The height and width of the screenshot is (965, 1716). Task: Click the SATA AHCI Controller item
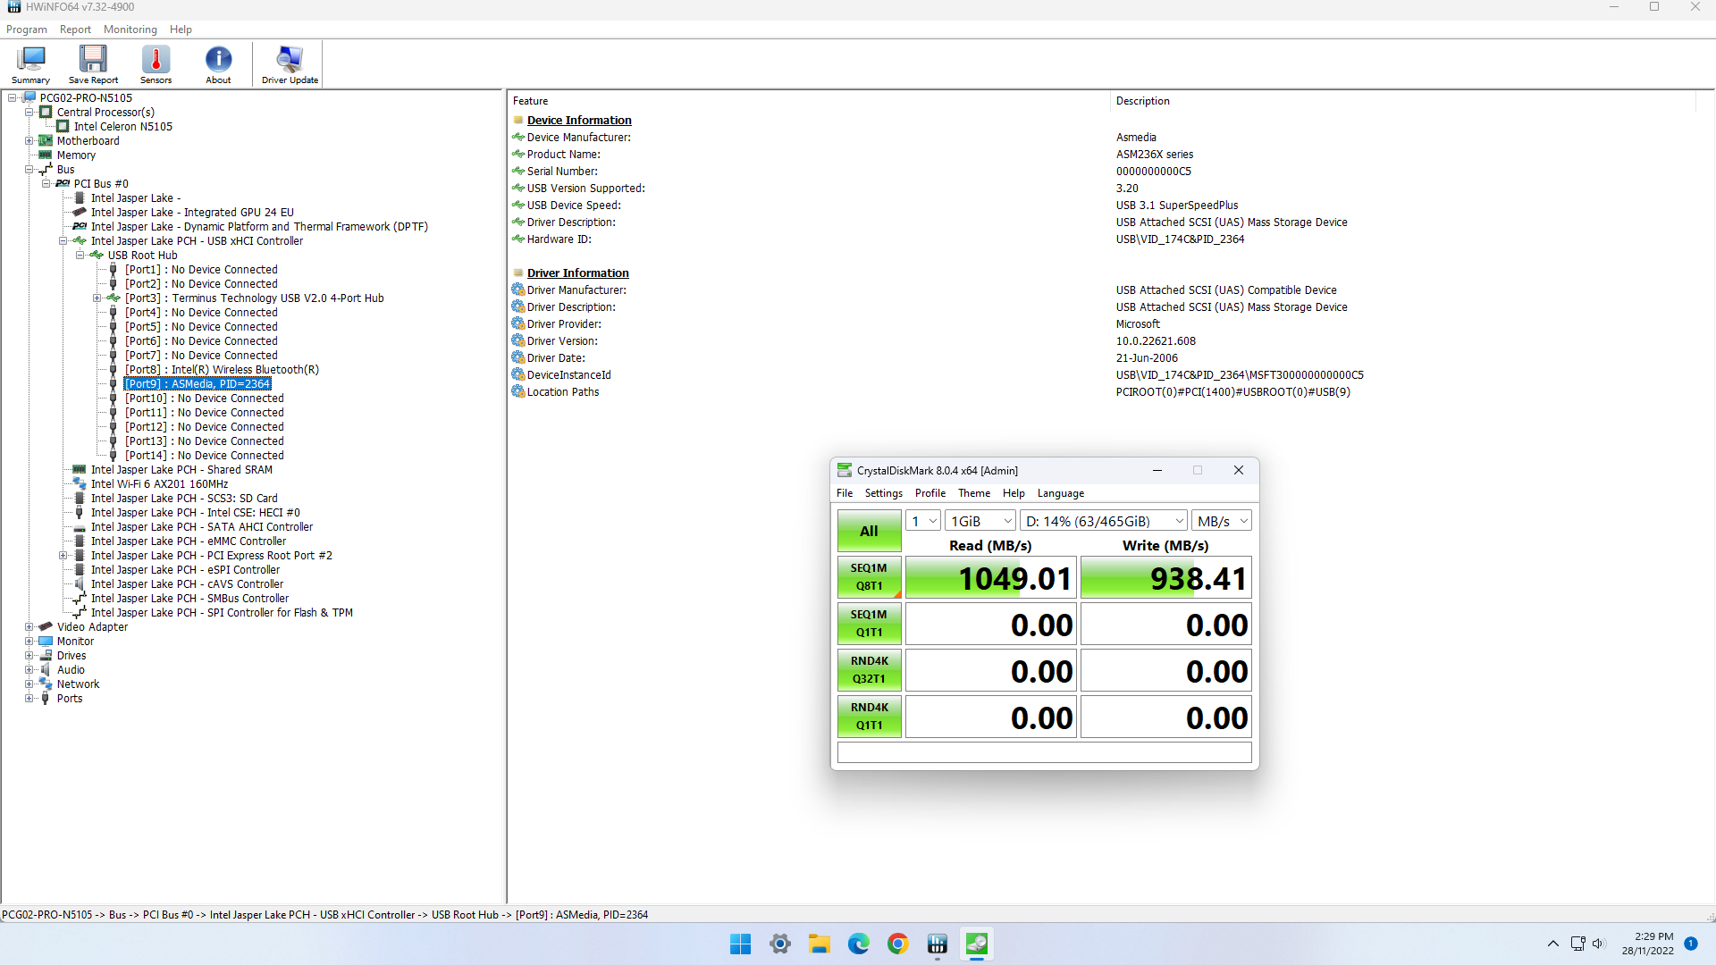tap(202, 527)
